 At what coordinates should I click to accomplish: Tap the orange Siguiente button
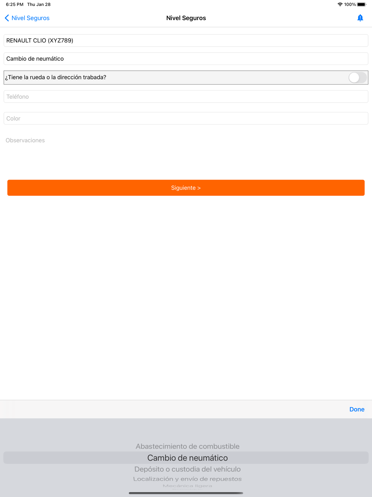pyautogui.click(x=186, y=188)
